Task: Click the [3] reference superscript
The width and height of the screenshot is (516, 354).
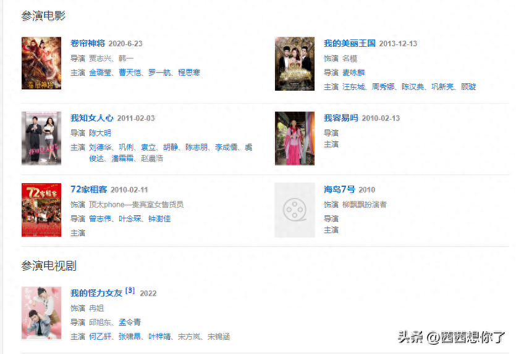Action: point(130,290)
